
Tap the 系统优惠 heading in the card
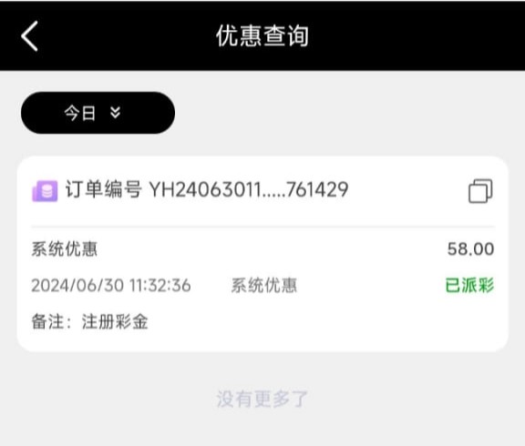pyautogui.click(x=65, y=249)
